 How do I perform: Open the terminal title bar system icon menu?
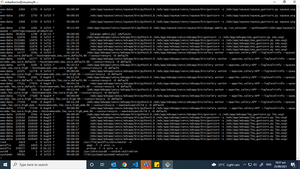click(x=2, y=2)
